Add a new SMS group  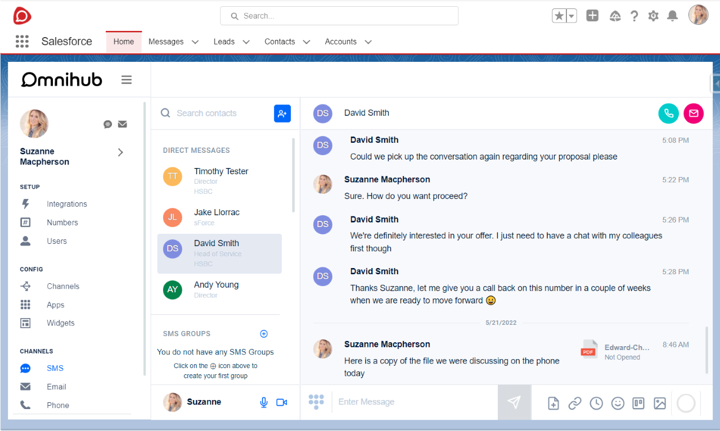[x=264, y=334]
